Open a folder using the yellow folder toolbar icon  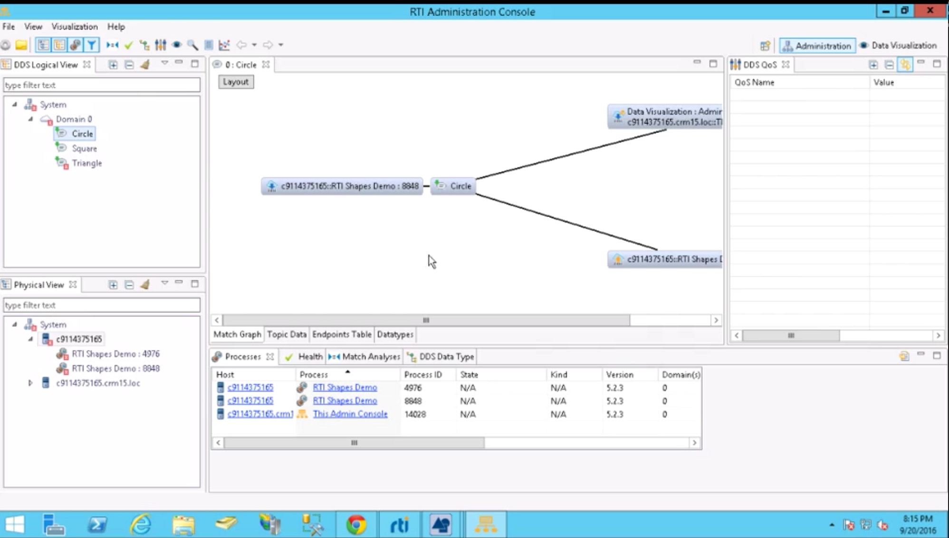22,45
